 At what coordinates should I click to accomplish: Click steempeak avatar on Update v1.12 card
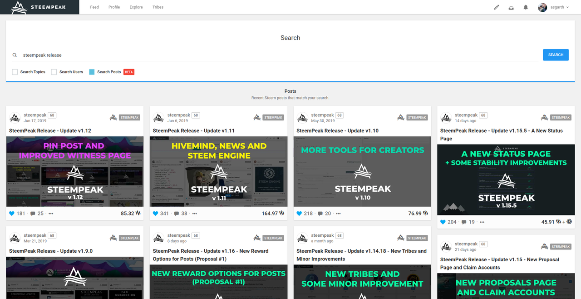(x=15, y=118)
